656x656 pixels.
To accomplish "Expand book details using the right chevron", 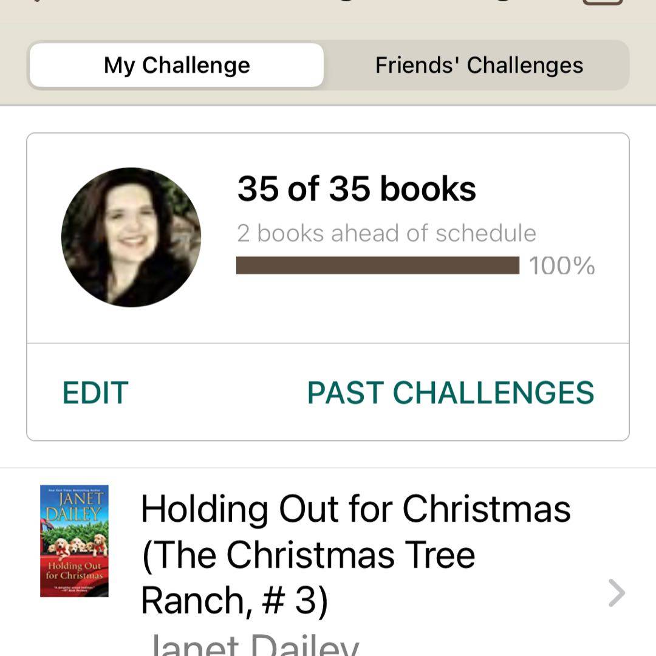I will pyautogui.click(x=616, y=593).
